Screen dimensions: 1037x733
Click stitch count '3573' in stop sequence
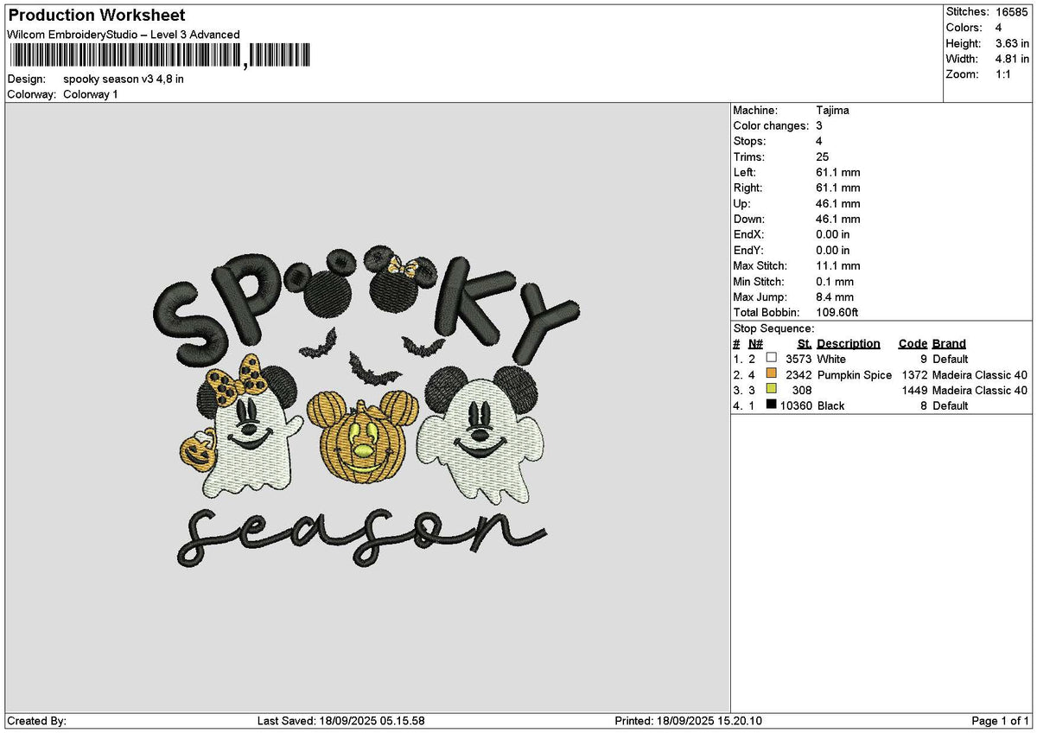(x=798, y=359)
